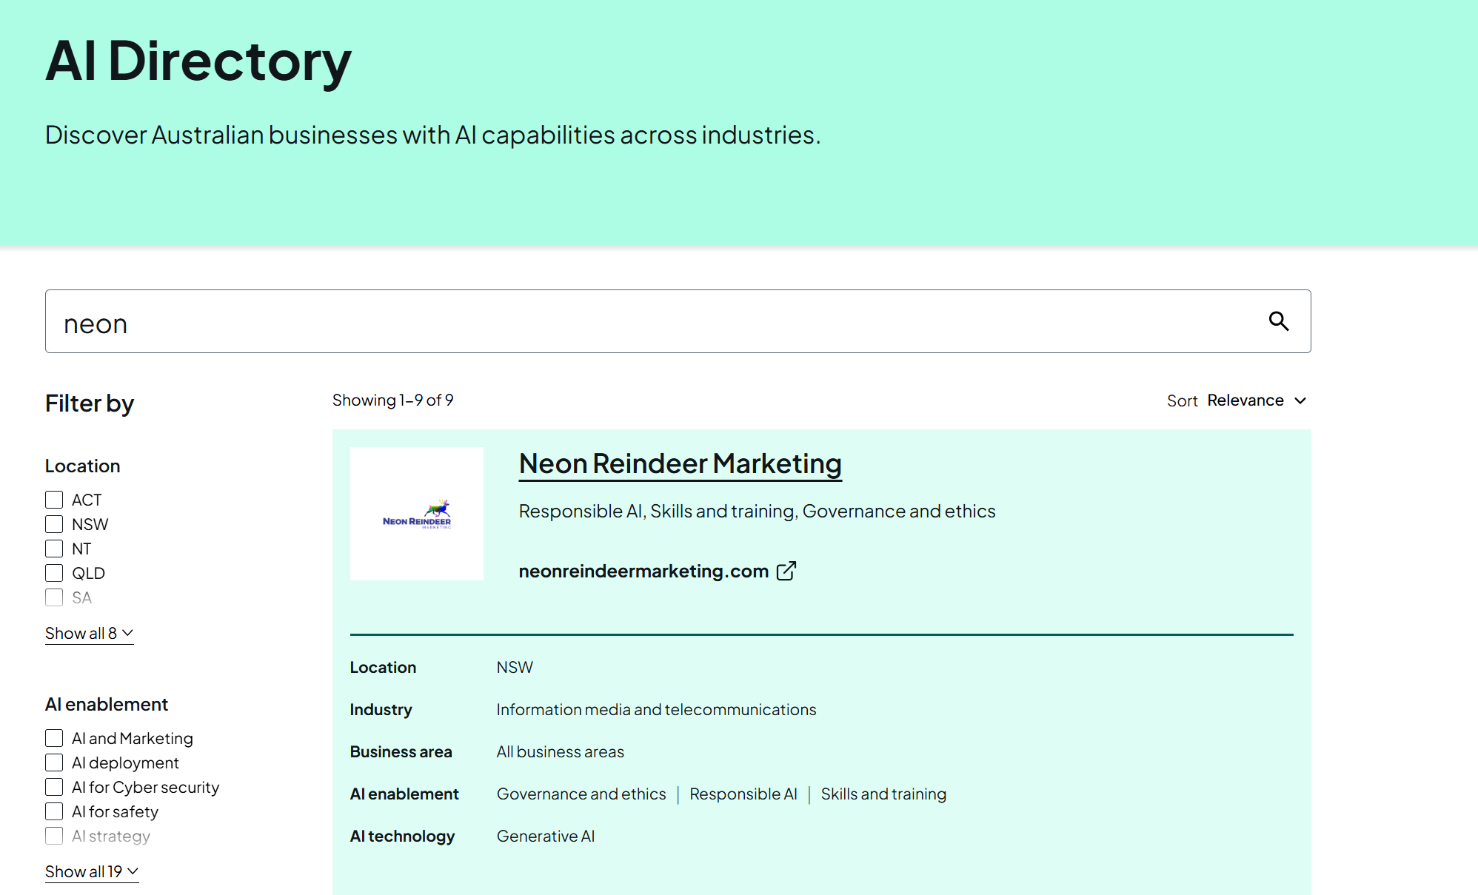The height and width of the screenshot is (895, 1478).
Task: Expand Show all 19 AI enablement options
Action: point(92,872)
